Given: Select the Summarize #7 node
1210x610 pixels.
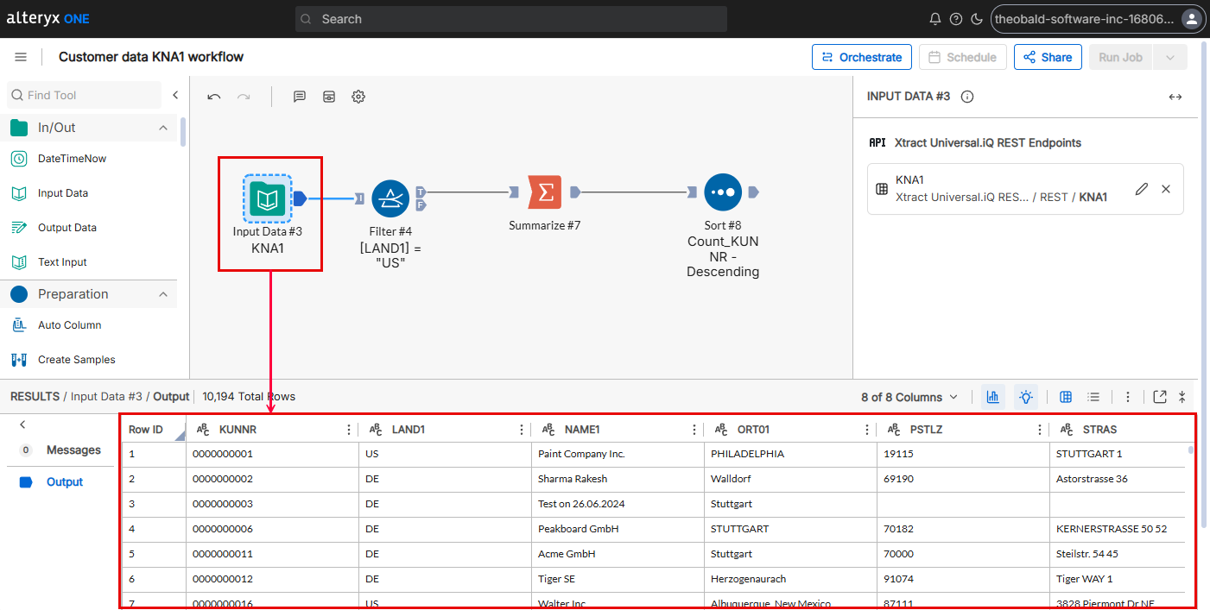Looking at the screenshot, I should tap(545, 192).
